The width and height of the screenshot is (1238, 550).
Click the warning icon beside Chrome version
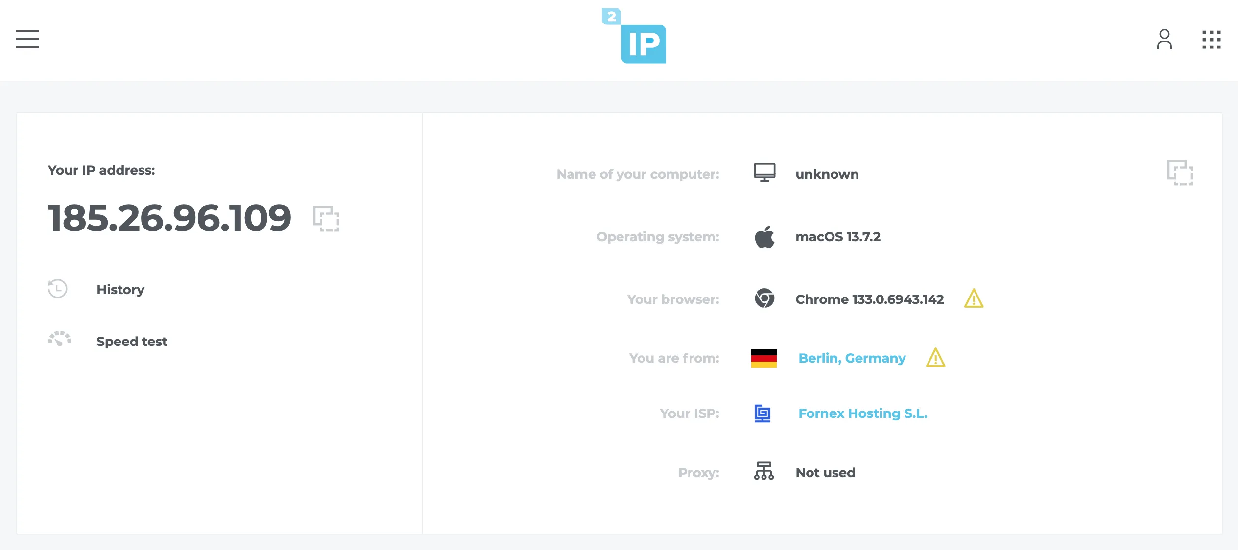click(x=974, y=298)
